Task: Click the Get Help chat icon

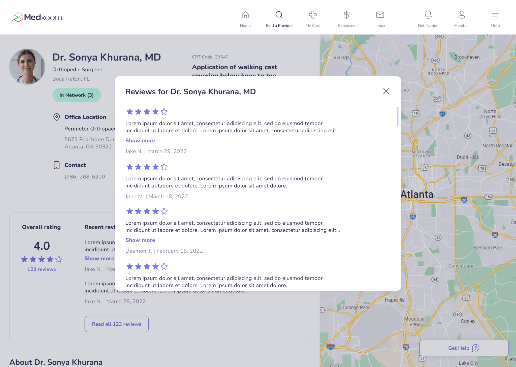Action: pyautogui.click(x=475, y=348)
